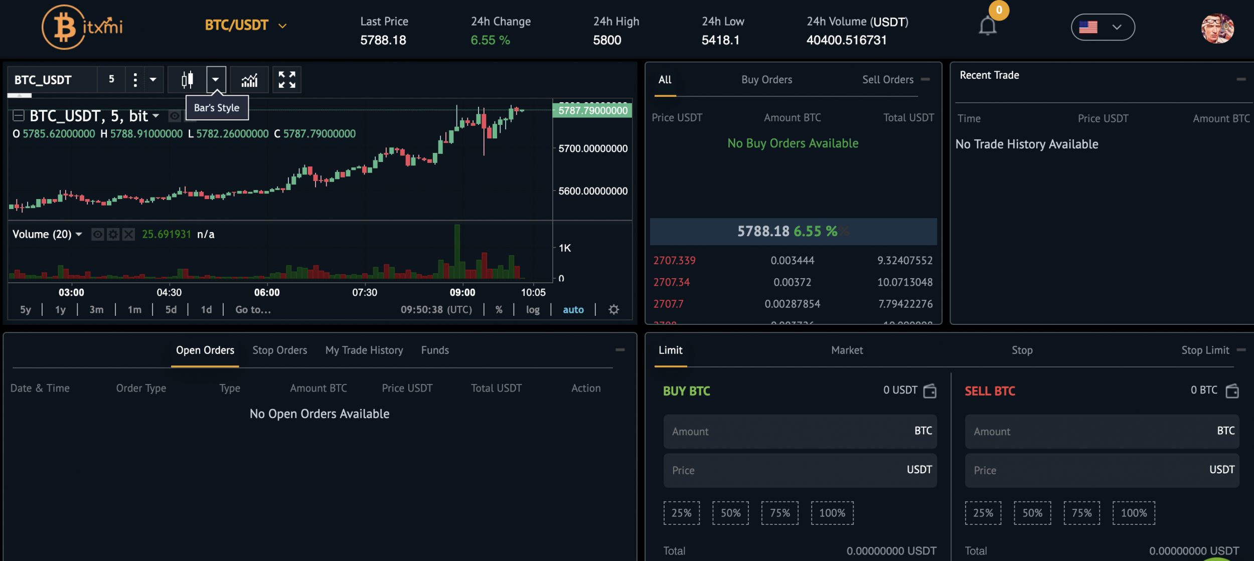The height and width of the screenshot is (561, 1254).
Task: Click the Buy BTC Amount field
Action: pos(800,431)
